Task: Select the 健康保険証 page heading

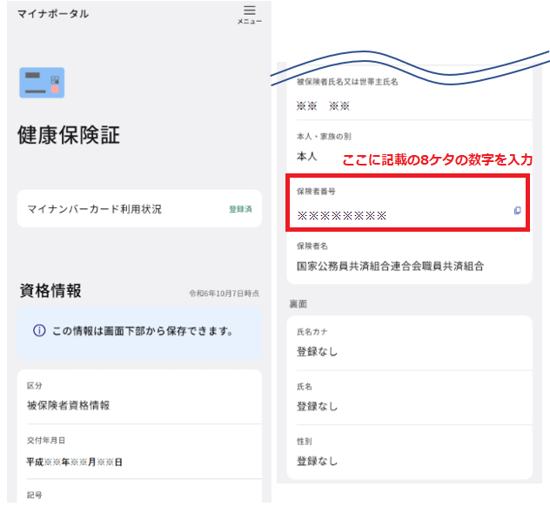Action: [x=69, y=136]
